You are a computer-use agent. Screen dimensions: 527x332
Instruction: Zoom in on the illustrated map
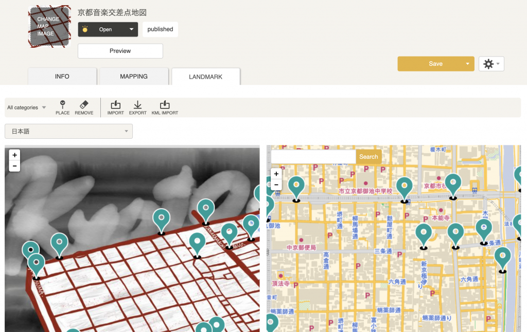coord(14,154)
